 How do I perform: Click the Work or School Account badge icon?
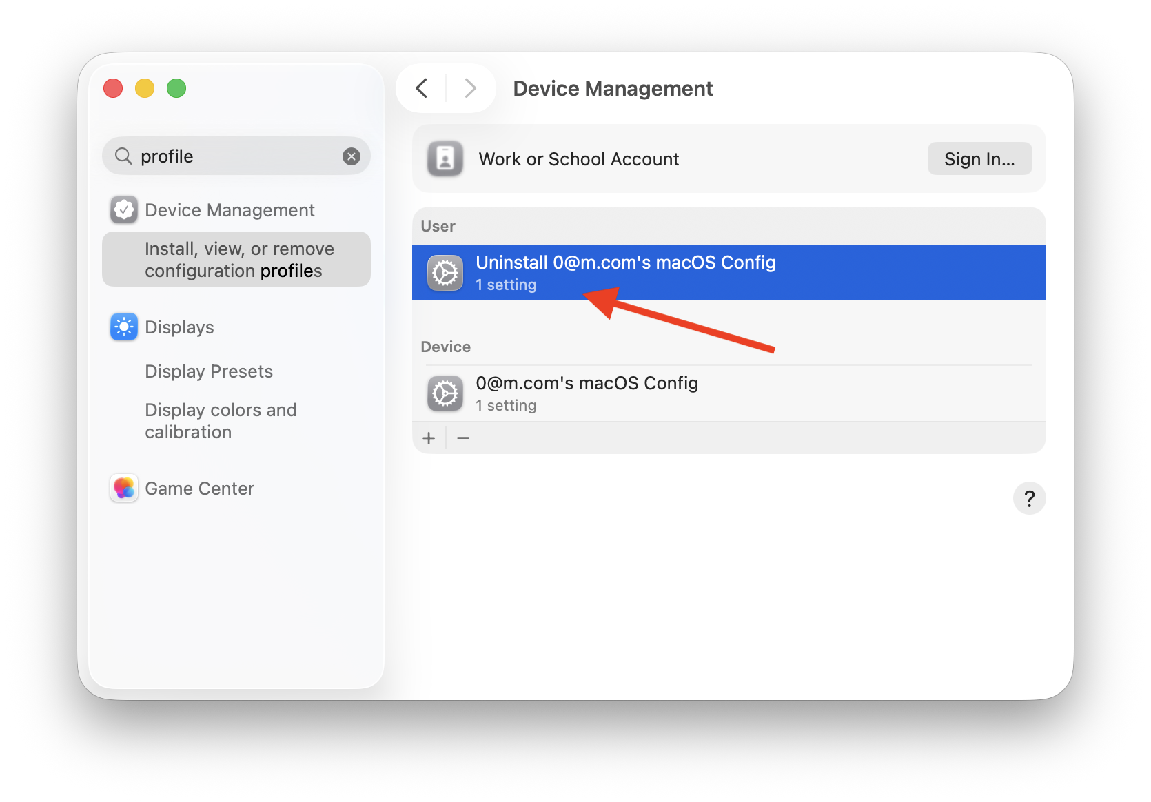tap(445, 159)
